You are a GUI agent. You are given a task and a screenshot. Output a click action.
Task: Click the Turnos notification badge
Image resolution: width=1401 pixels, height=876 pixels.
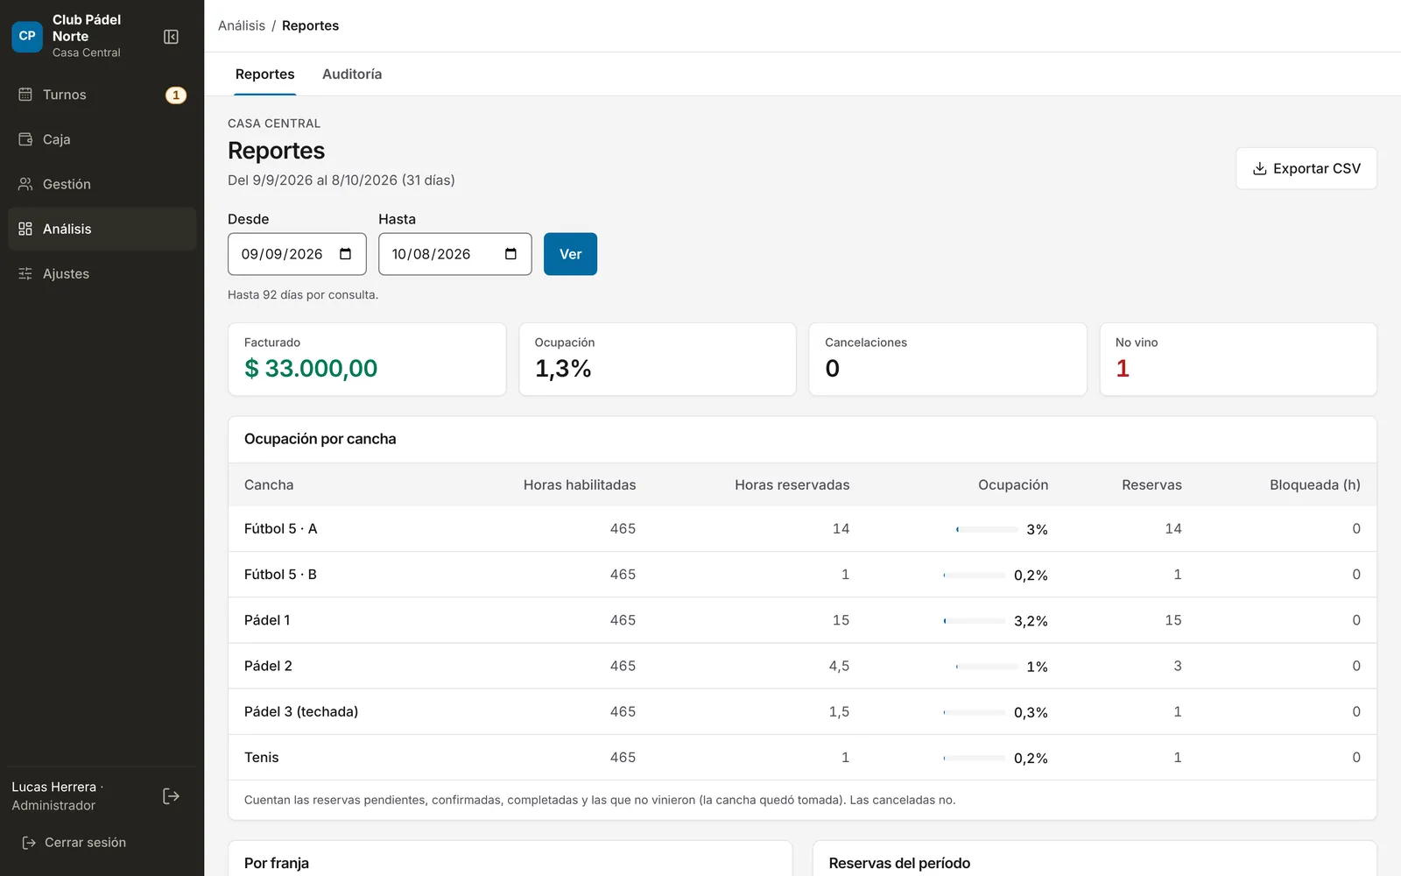pos(176,95)
